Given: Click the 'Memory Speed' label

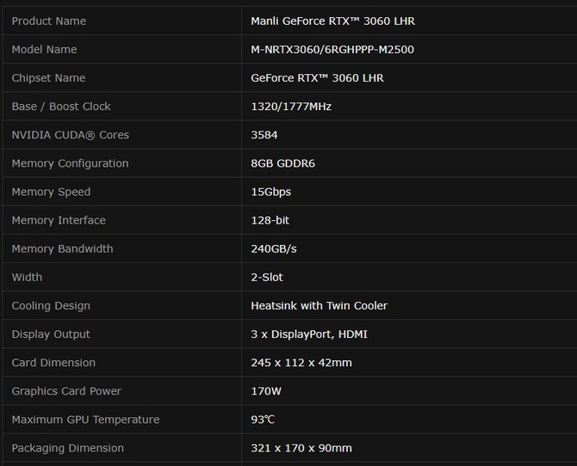Looking at the screenshot, I should click(51, 192).
